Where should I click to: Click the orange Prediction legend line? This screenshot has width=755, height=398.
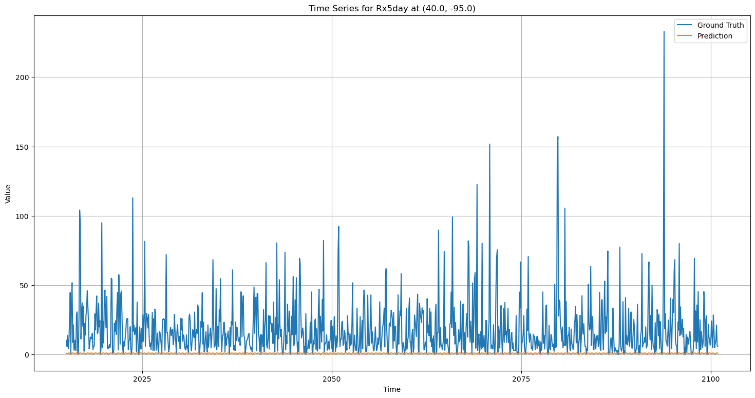click(x=685, y=36)
